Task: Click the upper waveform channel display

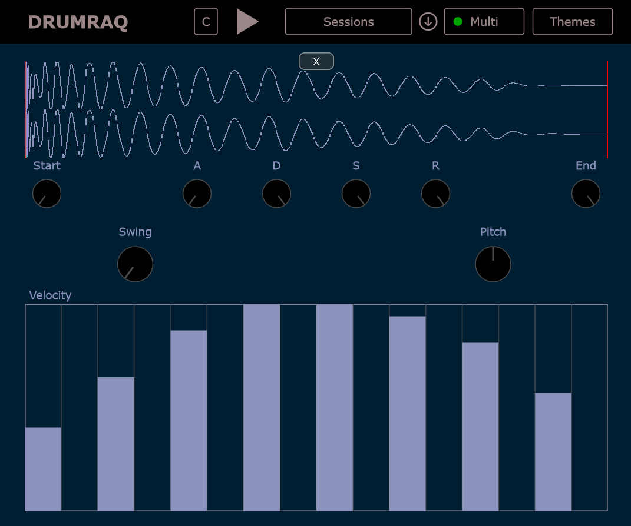Action: click(x=316, y=85)
